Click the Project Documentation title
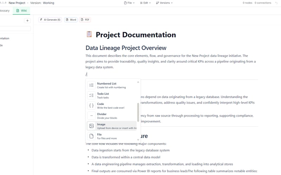 pyautogui.click(x=136, y=35)
